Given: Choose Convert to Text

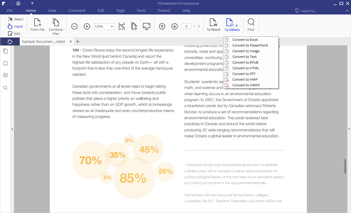Looking at the screenshot, I should (x=251, y=57).
